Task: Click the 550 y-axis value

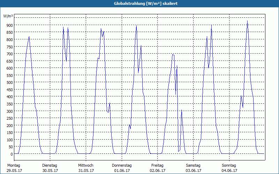Action: tap(9, 76)
